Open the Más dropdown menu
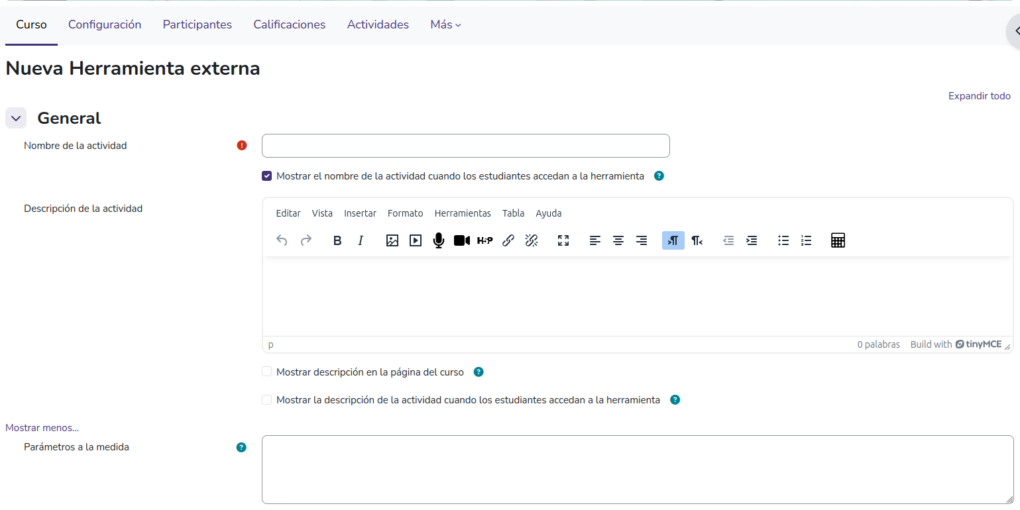The height and width of the screenshot is (510, 1020). pos(445,25)
